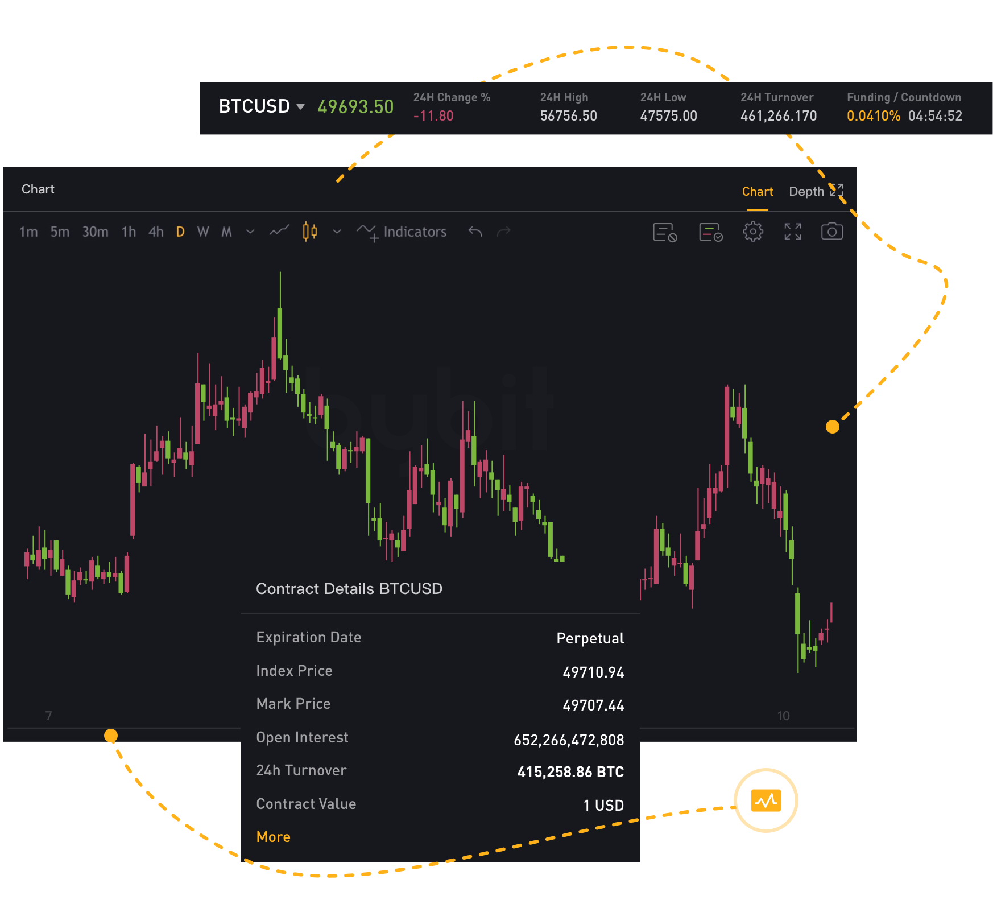Expand chart type options chevron

click(337, 232)
